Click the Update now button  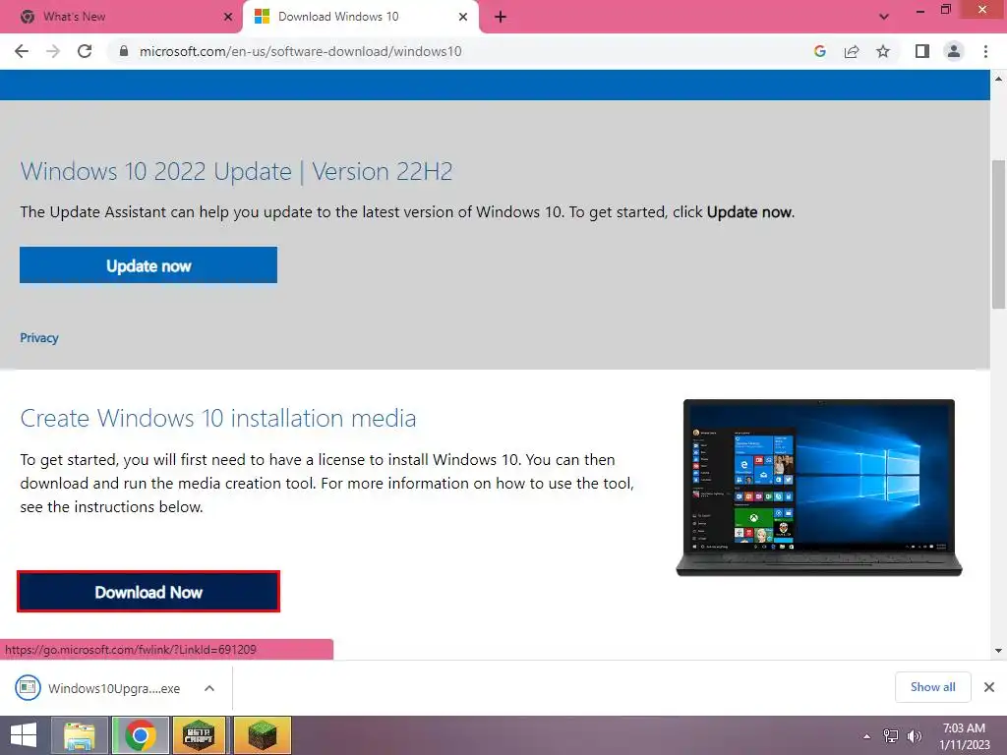pos(148,265)
